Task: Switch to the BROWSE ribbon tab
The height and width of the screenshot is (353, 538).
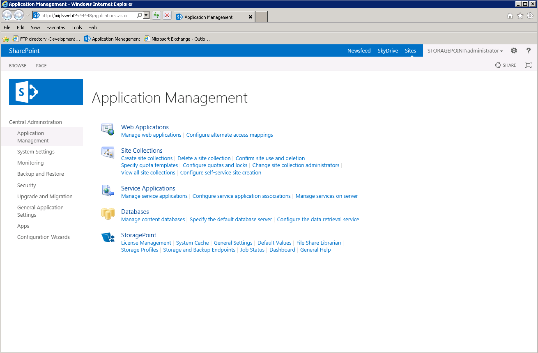Action: coord(18,66)
